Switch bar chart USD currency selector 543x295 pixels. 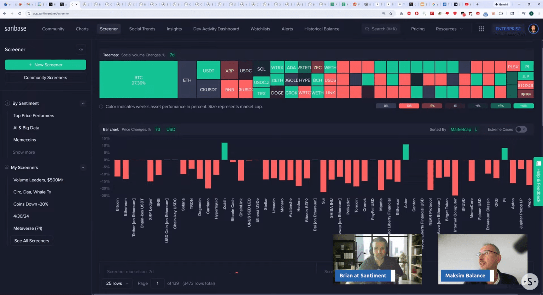[x=171, y=130]
